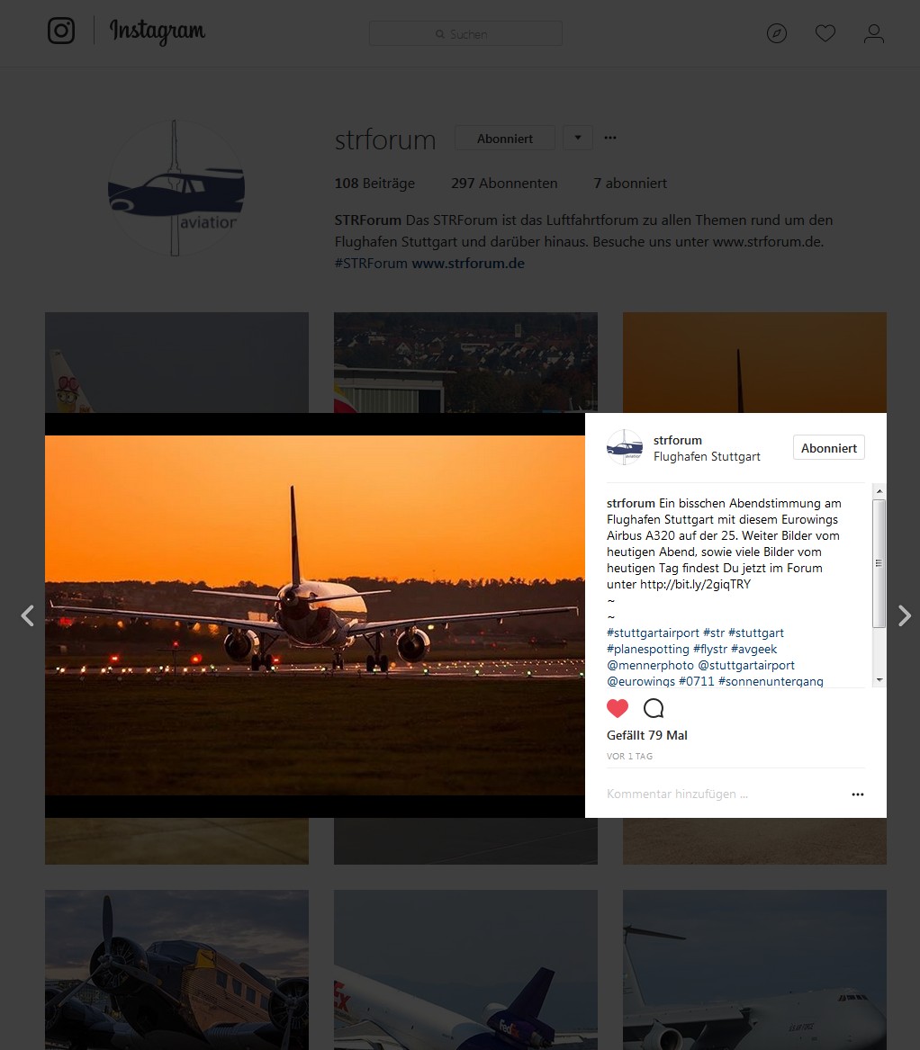Open the Flughafen Stuttgart location link
This screenshot has height=1050, width=920.
[707, 457]
